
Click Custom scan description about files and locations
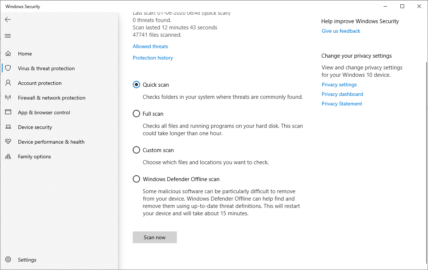pyautogui.click(x=206, y=162)
